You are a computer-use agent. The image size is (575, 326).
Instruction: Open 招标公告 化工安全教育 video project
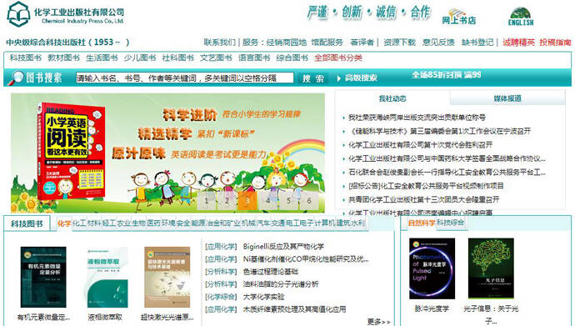click(x=426, y=186)
